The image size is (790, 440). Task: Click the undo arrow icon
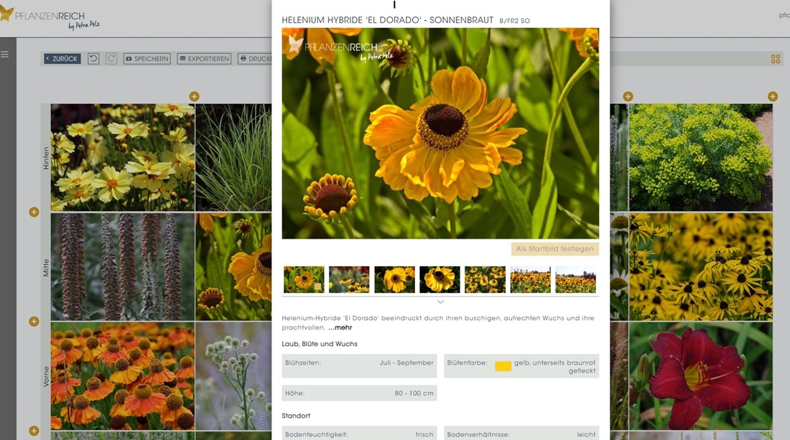[x=93, y=59]
